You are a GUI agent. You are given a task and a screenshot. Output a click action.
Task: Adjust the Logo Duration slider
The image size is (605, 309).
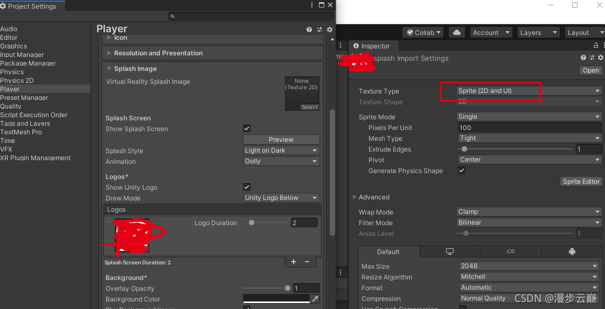pyautogui.click(x=268, y=222)
